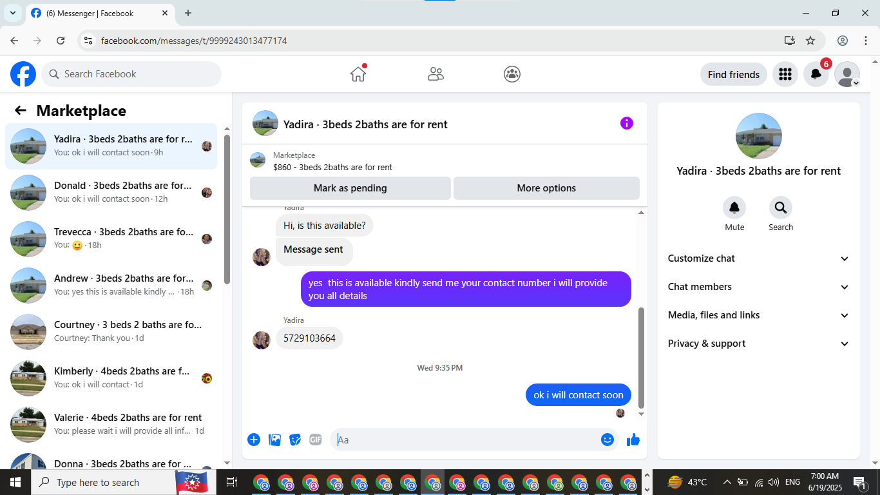Click the chat header title Yadira listing
880x495 pixels.
365,124
